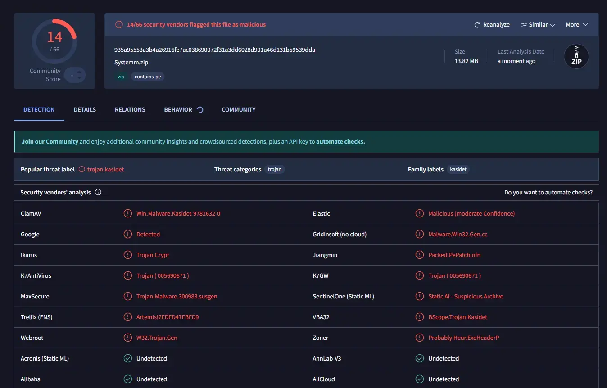Screen dimensions: 607x388
Task: Click the ClamAV vendor name
Action: tap(31, 213)
